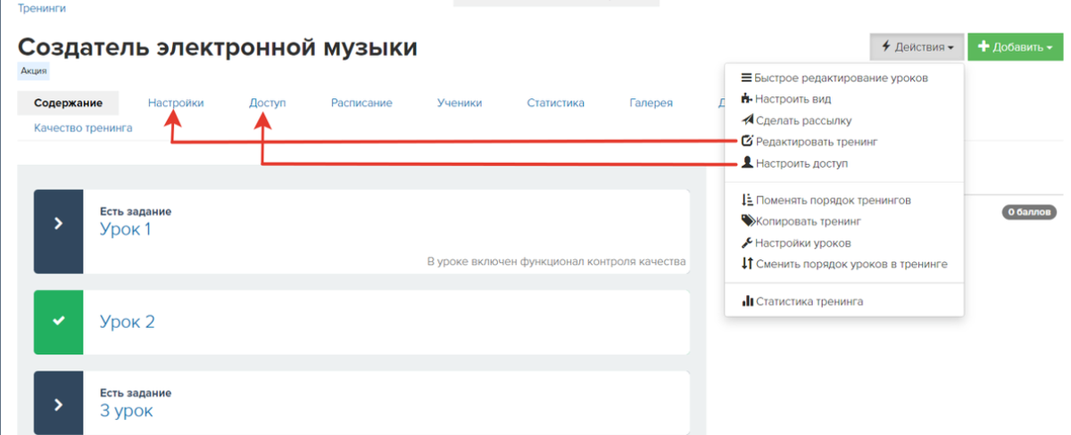Click the quick lesson editing list icon
Viewport: 1071px width, 435px height.
coord(747,78)
